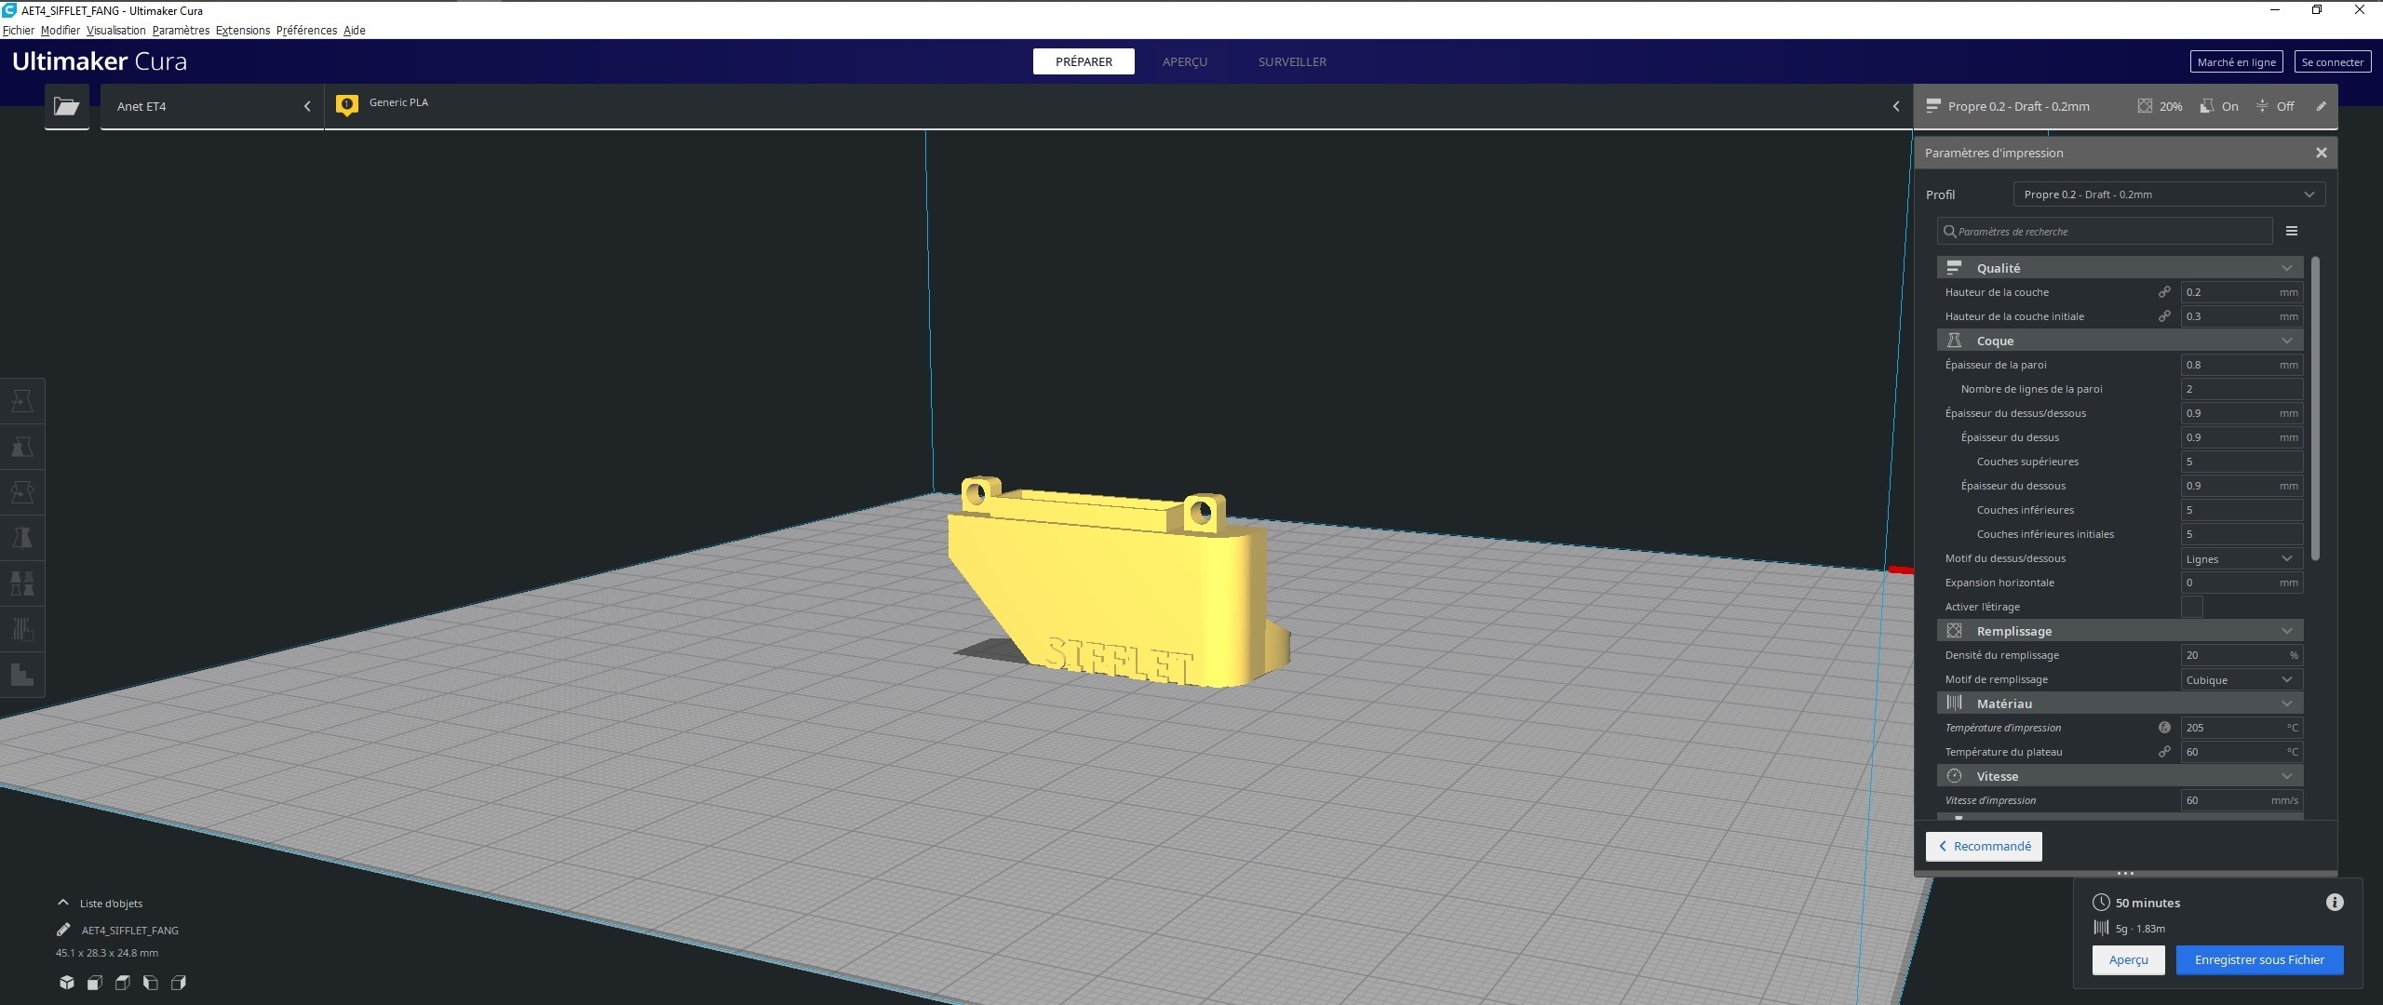
Task: Collapse the Qualité settings section
Action: pyautogui.click(x=2286, y=268)
